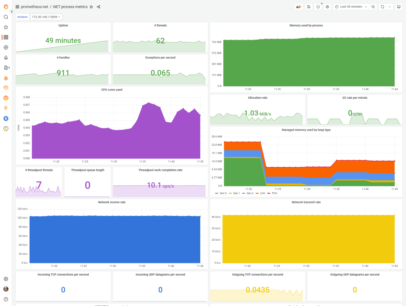This screenshot has width=406, height=306.
Task: Click the refresh dashboard button
Action: point(382,7)
